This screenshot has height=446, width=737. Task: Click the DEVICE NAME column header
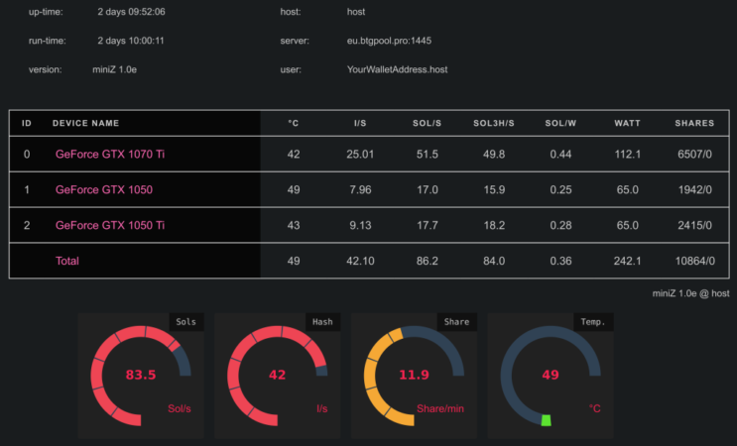(x=85, y=123)
